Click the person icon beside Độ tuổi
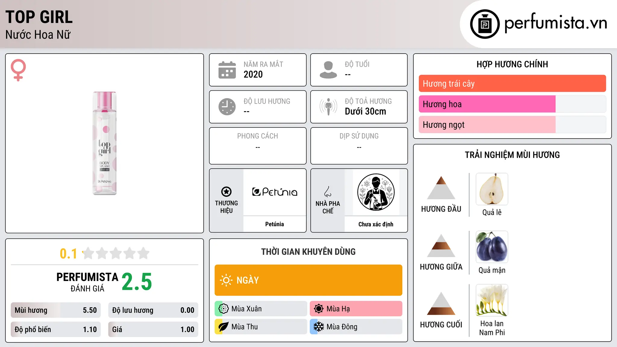This screenshot has height=347, width=617. click(328, 70)
